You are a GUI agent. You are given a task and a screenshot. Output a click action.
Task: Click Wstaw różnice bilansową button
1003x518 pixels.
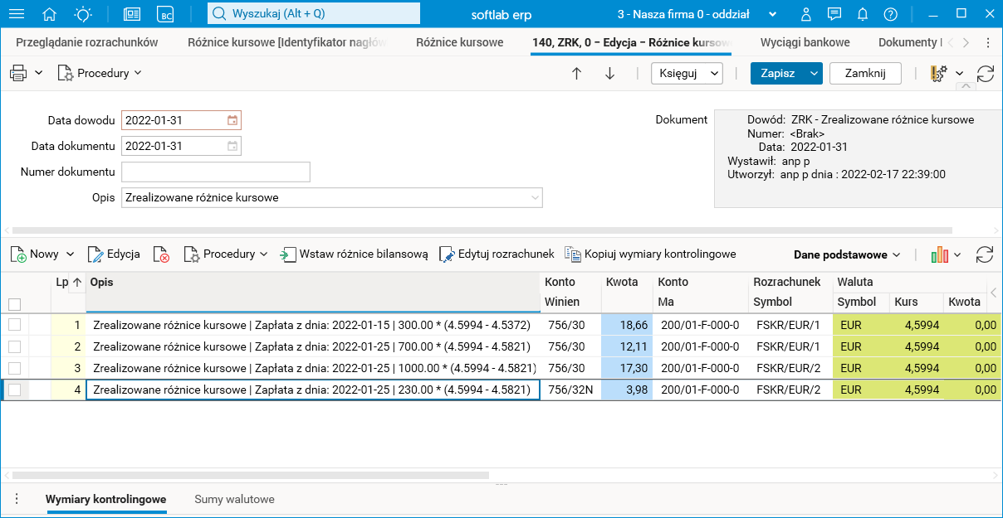[355, 254]
